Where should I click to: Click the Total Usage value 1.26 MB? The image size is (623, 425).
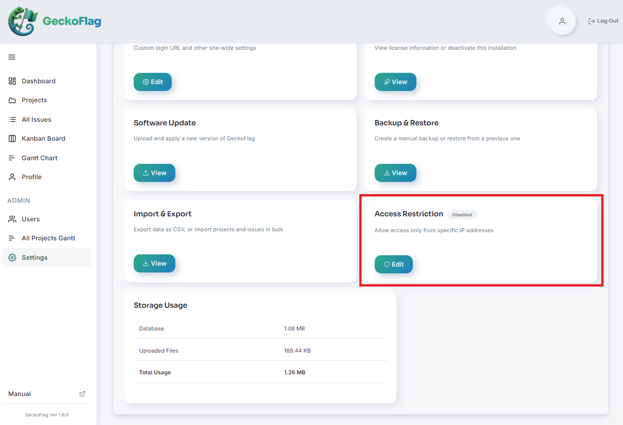tap(295, 372)
